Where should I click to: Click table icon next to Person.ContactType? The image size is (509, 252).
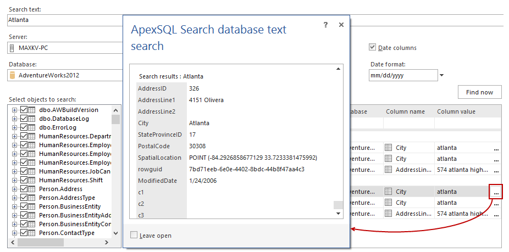(x=32, y=233)
